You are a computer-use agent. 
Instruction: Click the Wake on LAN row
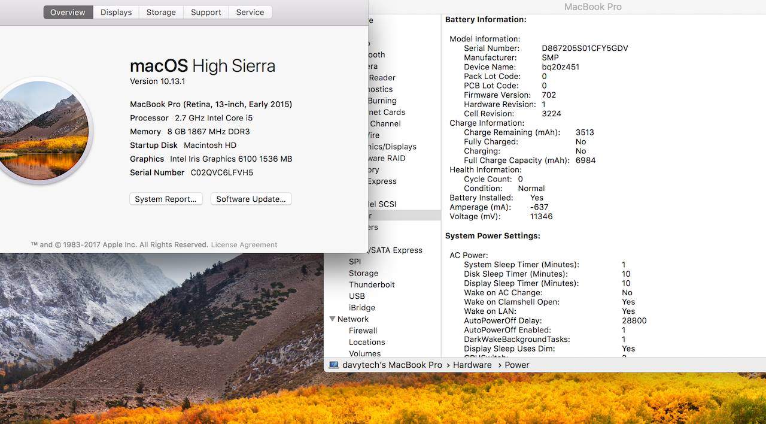[x=549, y=311]
